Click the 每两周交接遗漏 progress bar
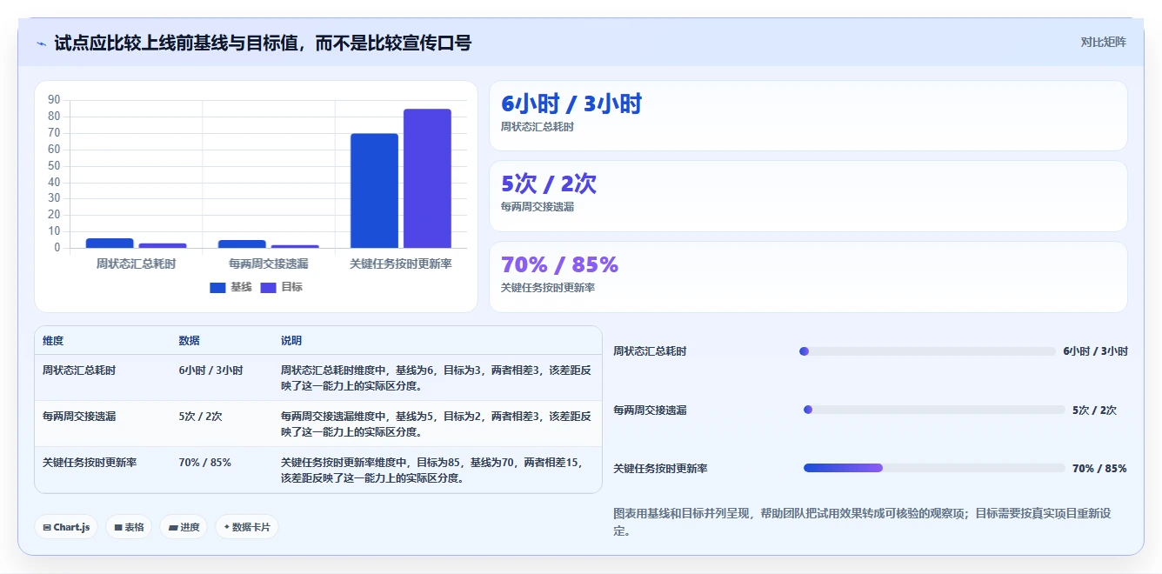 coord(934,410)
